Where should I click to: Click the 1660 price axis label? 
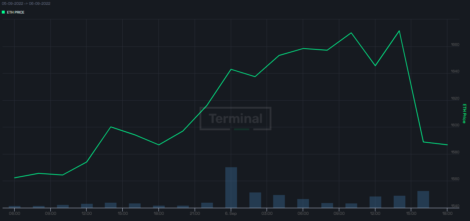point(455,44)
